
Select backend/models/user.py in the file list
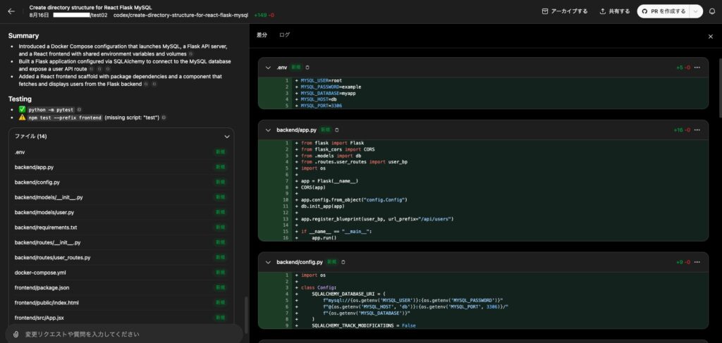(121, 213)
